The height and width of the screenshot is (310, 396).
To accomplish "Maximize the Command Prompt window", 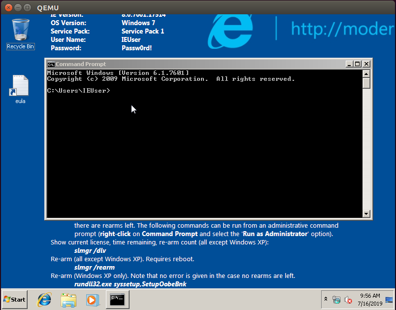I will click(358, 64).
